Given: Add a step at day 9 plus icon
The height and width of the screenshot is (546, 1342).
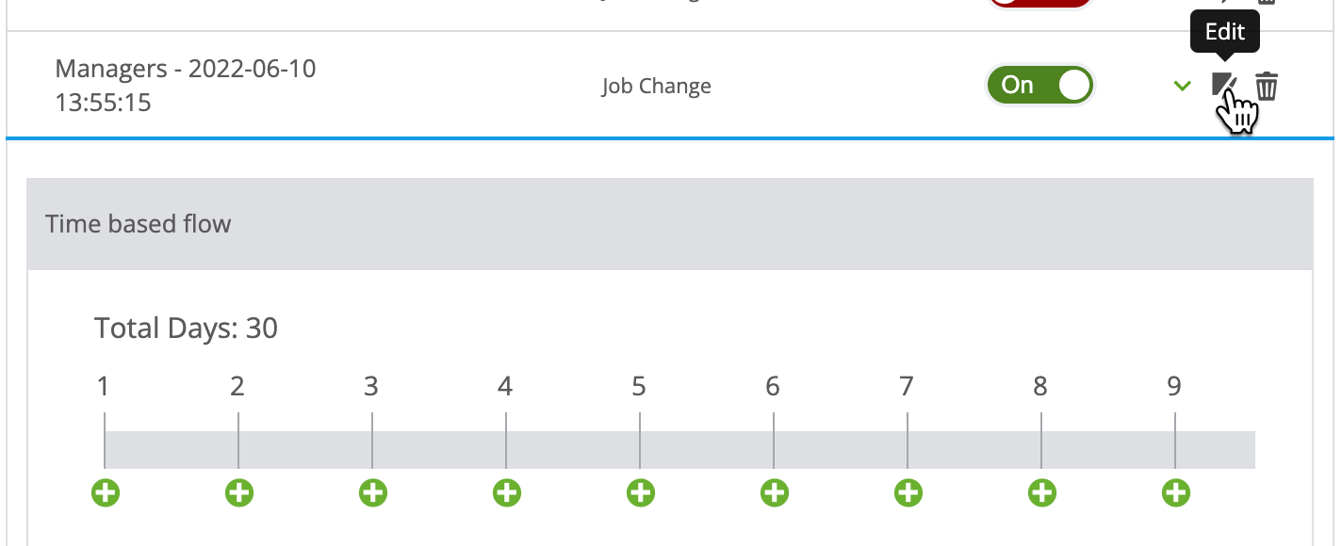Looking at the screenshot, I should click(x=1175, y=491).
